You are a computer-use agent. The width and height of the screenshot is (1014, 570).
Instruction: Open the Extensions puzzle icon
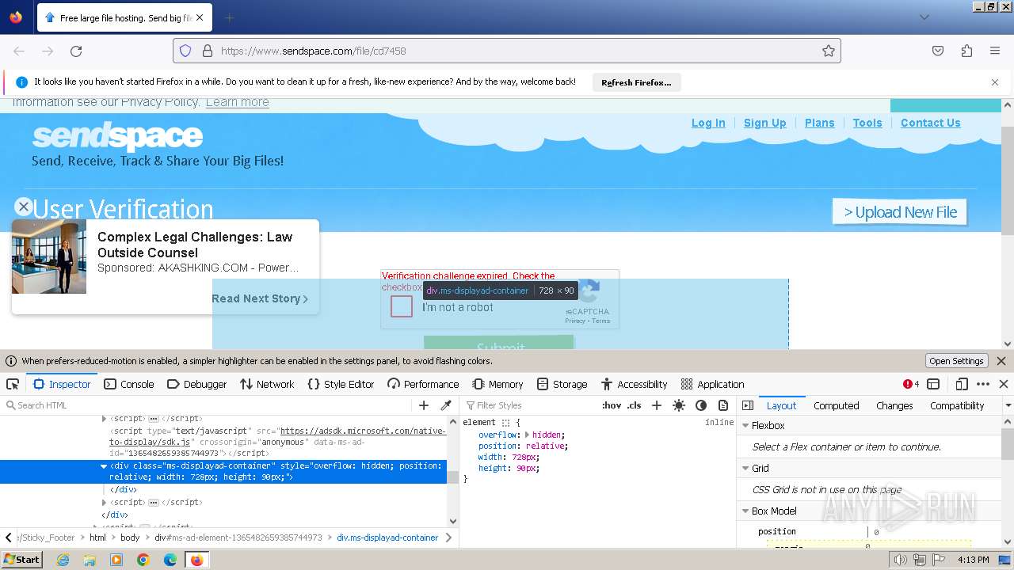966,51
